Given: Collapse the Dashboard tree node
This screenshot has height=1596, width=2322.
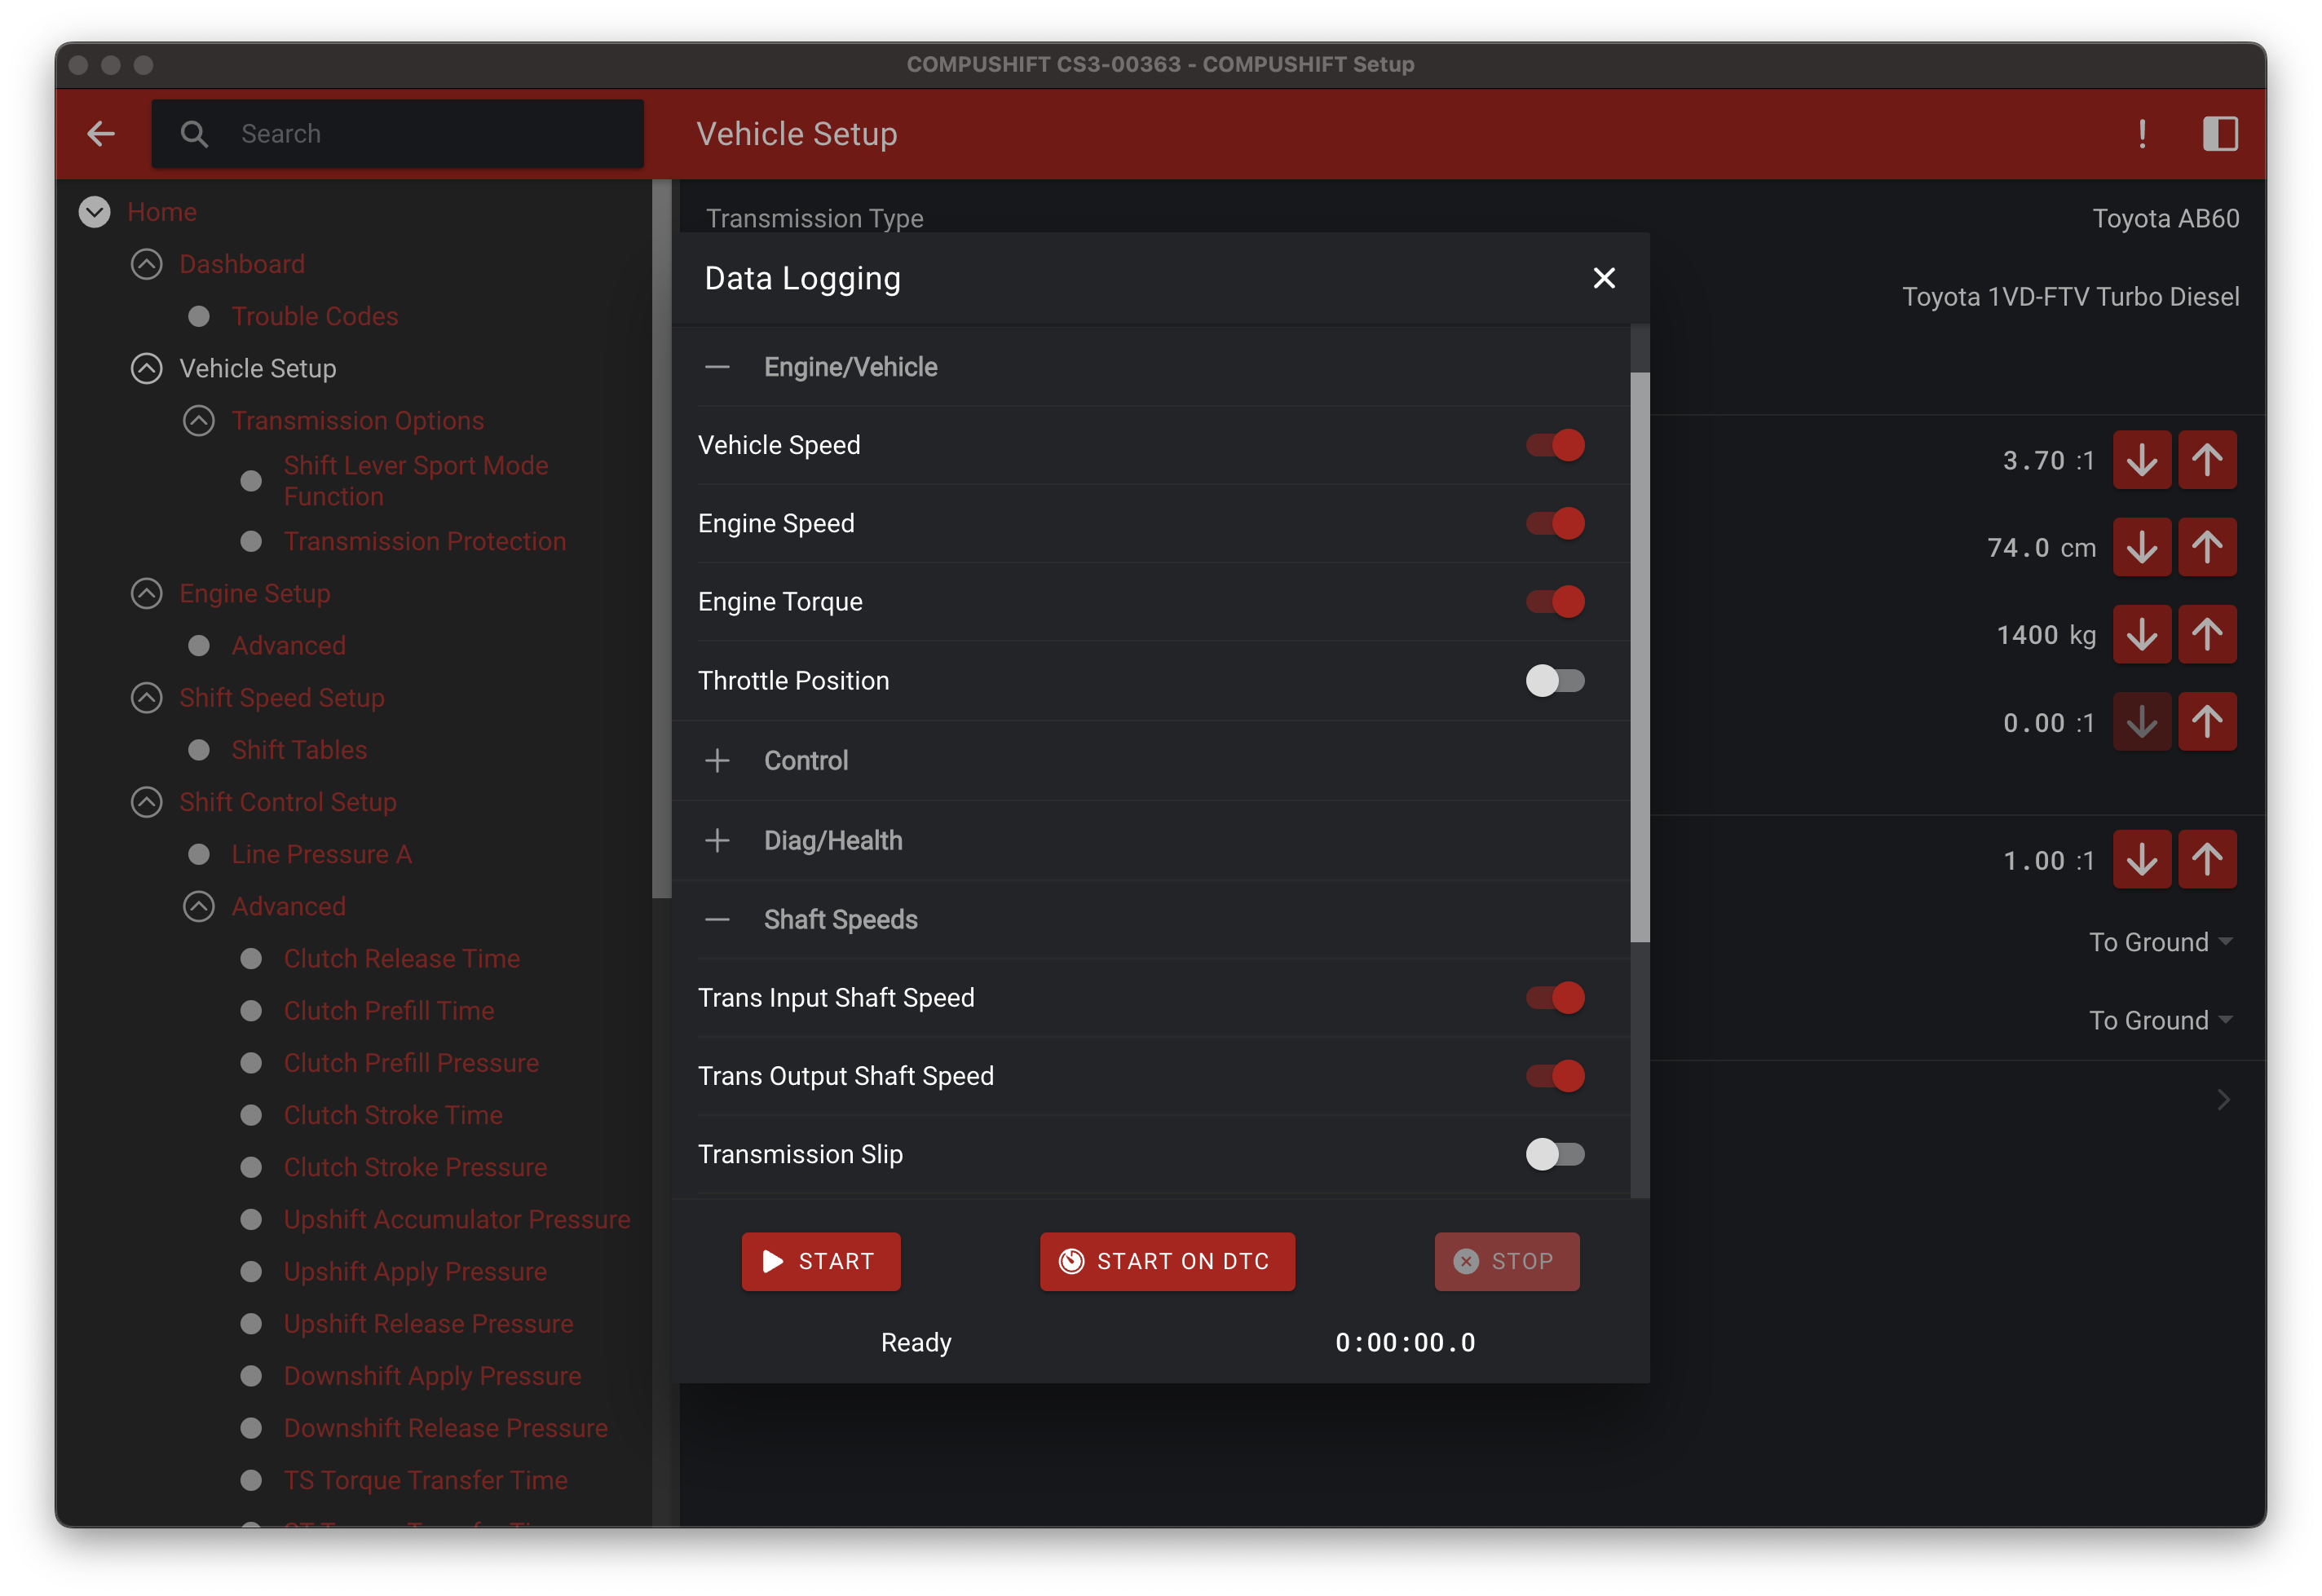Looking at the screenshot, I should click(x=146, y=264).
